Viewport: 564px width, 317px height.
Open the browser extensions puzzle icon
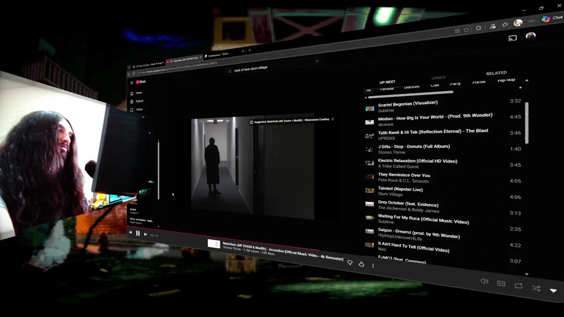[x=479, y=28]
